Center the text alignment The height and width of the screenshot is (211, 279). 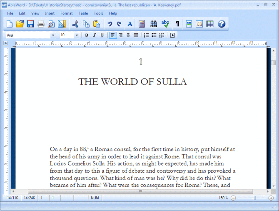[x=128, y=35]
